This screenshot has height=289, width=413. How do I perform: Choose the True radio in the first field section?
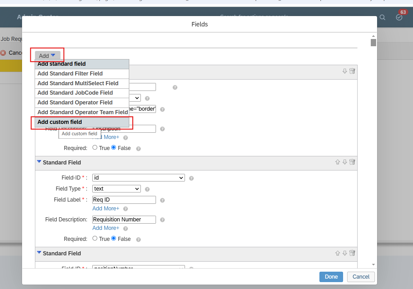pos(95,148)
